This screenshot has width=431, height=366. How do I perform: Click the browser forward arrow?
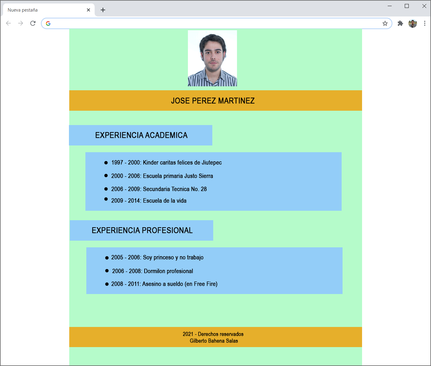click(x=20, y=23)
